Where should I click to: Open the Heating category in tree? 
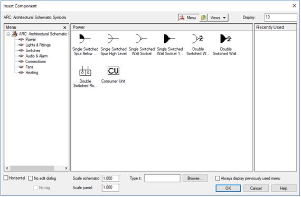tap(32, 73)
